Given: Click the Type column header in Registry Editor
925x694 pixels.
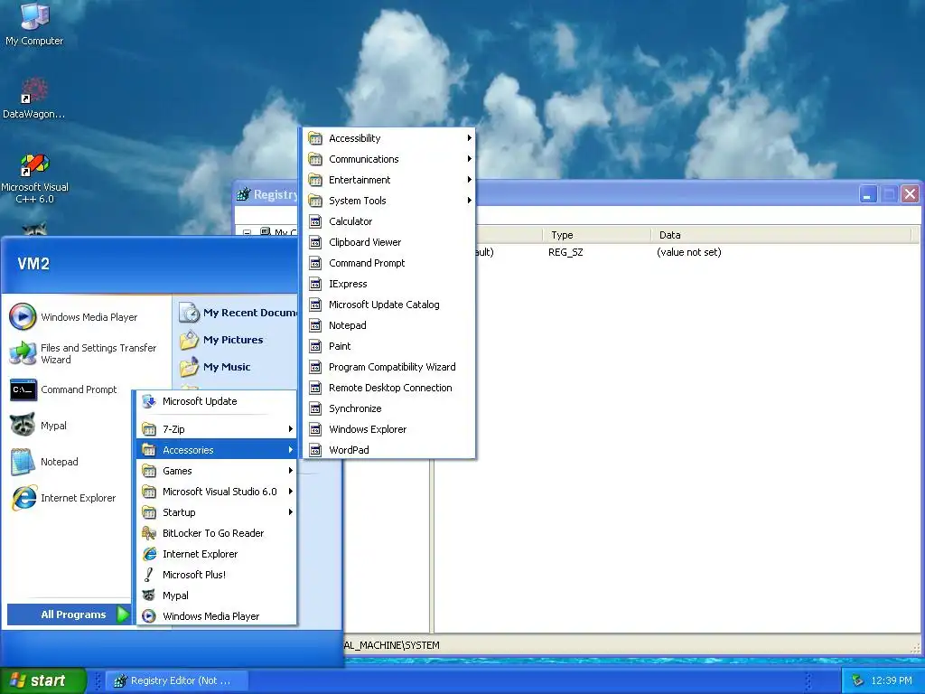Looking at the screenshot, I should tap(596, 235).
